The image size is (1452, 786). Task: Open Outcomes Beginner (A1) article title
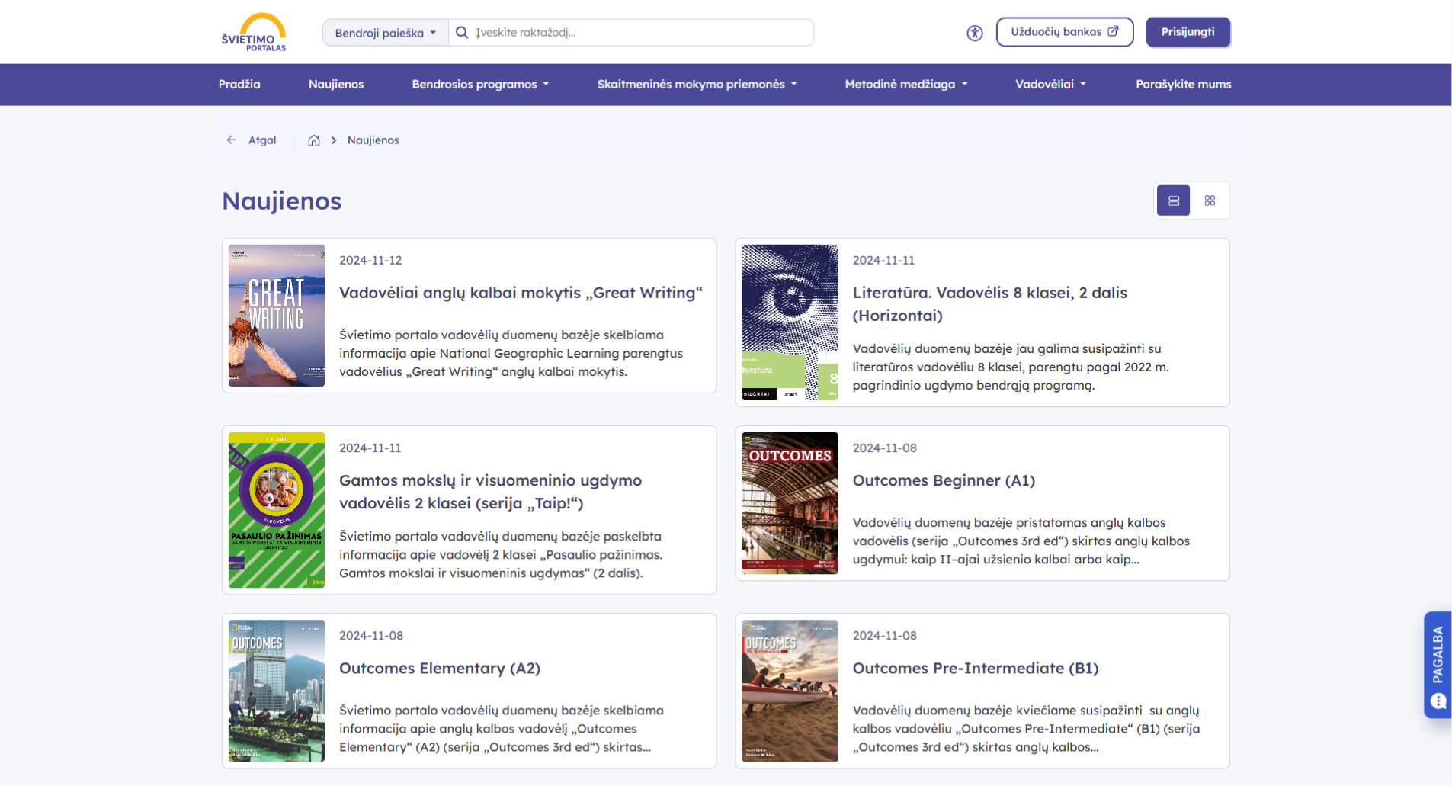(x=944, y=480)
